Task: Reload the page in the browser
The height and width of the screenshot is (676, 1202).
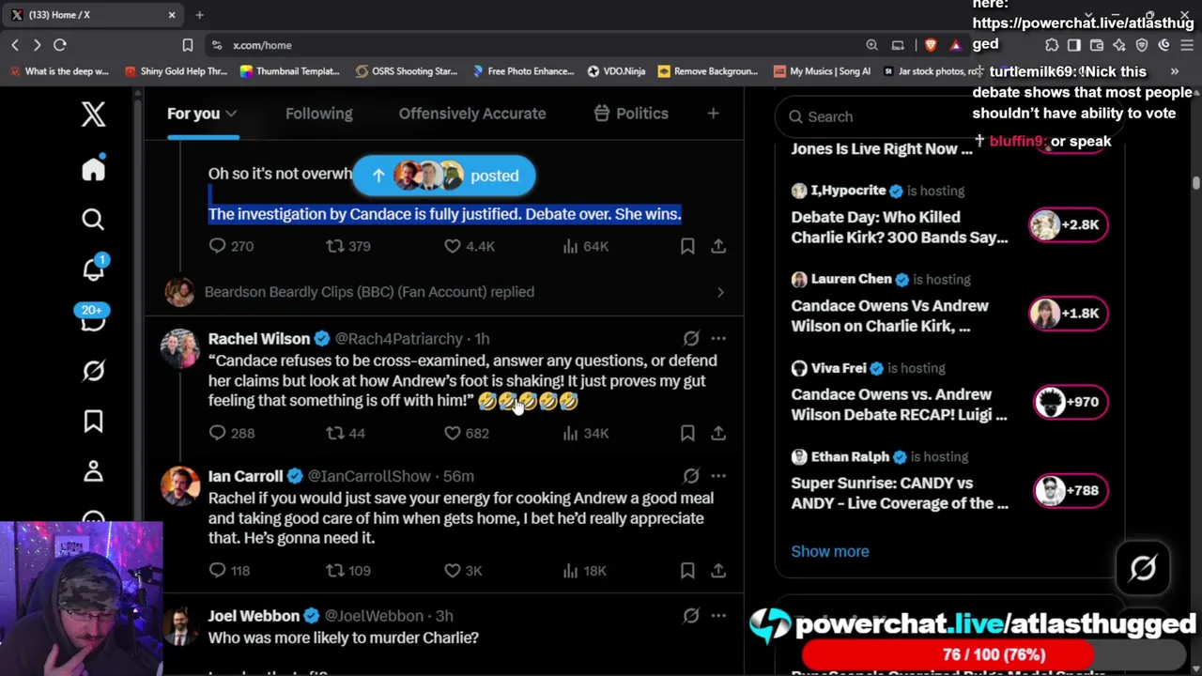Action: pyautogui.click(x=60, y=45)
